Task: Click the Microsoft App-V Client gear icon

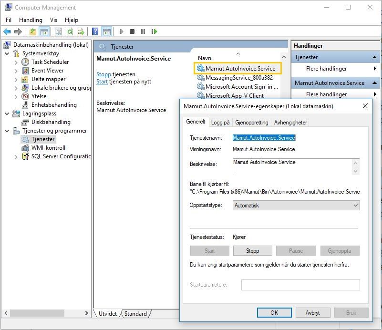Action: (200, 95)
